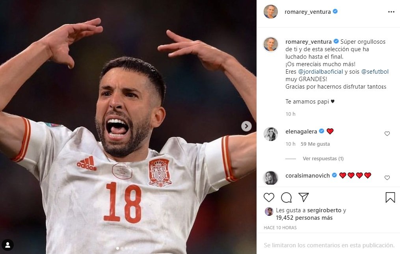View elenagalera's profile avatar

coord(271,134)
